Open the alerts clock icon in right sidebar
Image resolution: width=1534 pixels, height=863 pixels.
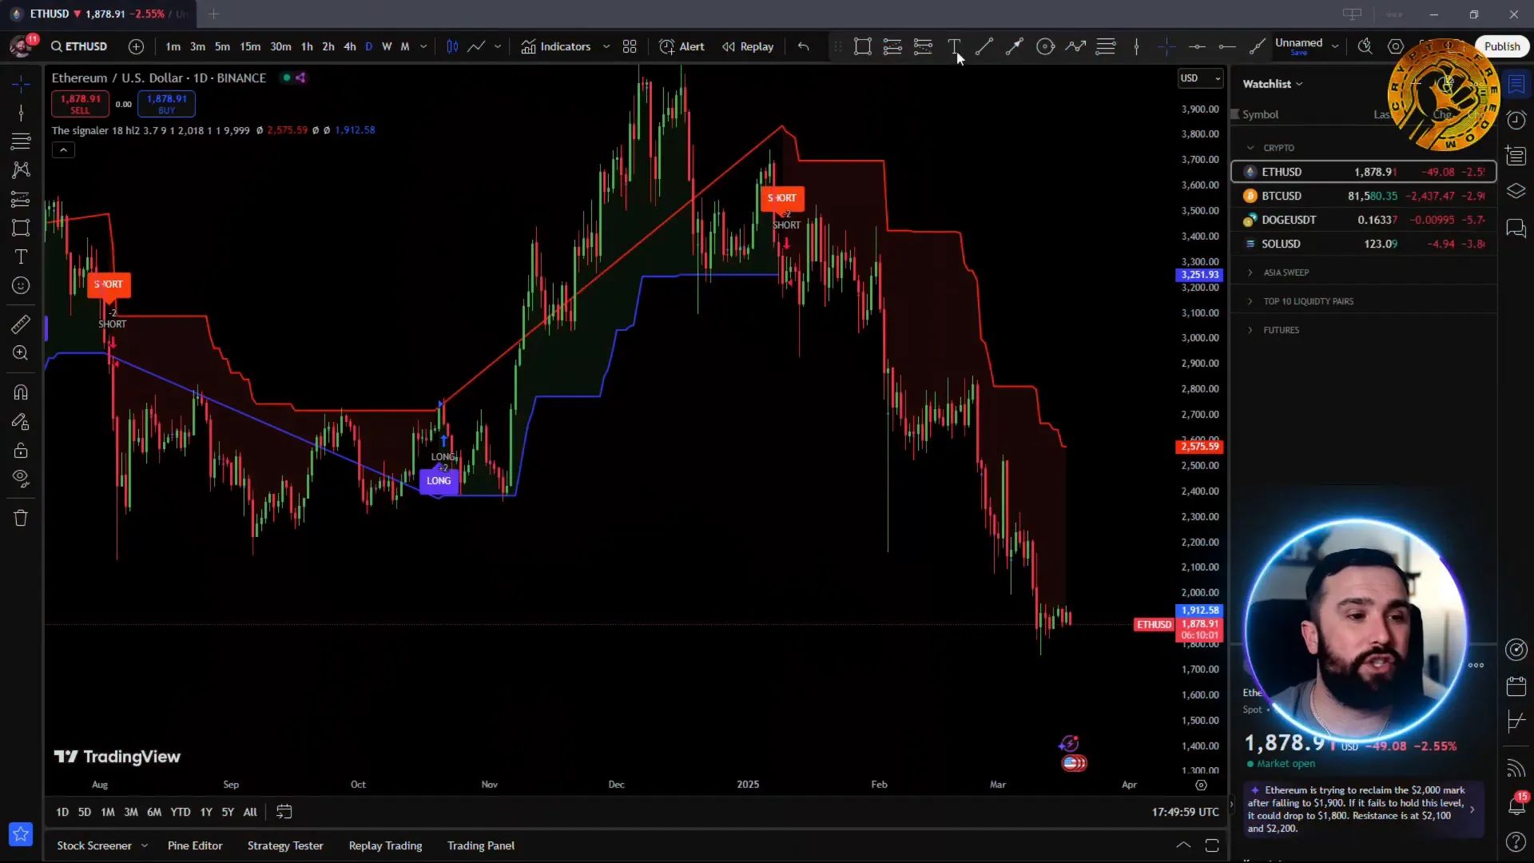coord(1516,120)
